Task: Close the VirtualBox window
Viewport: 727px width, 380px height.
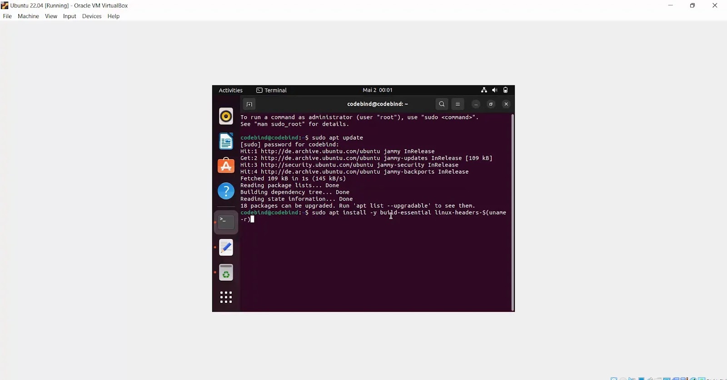Action: click(x=715, y=6)
